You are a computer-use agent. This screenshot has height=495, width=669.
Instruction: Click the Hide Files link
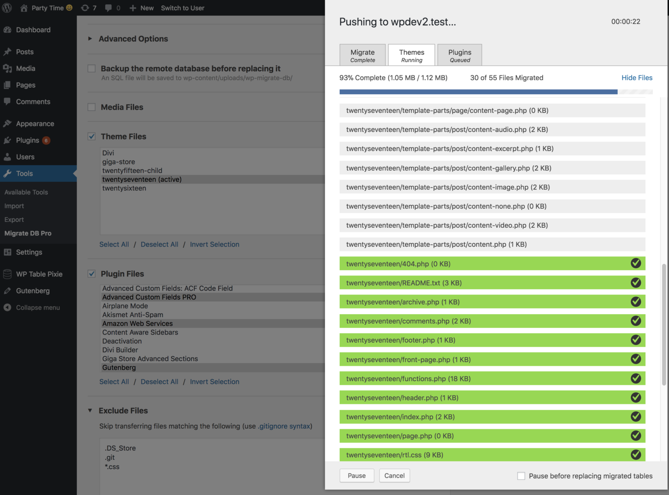pyautogui.click(x=637, y=78)
